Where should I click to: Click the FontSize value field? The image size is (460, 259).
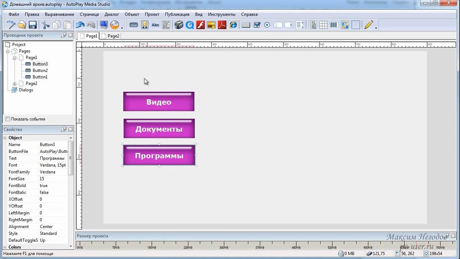click(53, 179)
